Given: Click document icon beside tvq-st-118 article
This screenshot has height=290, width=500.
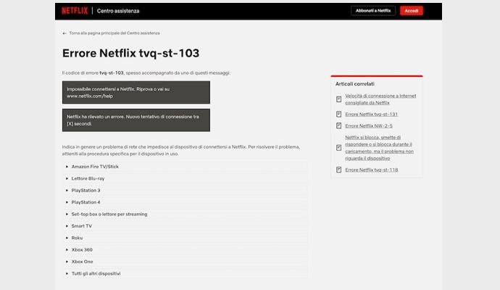Looking at the screenshot, I should pyautogui.click(x=338, y=170).
